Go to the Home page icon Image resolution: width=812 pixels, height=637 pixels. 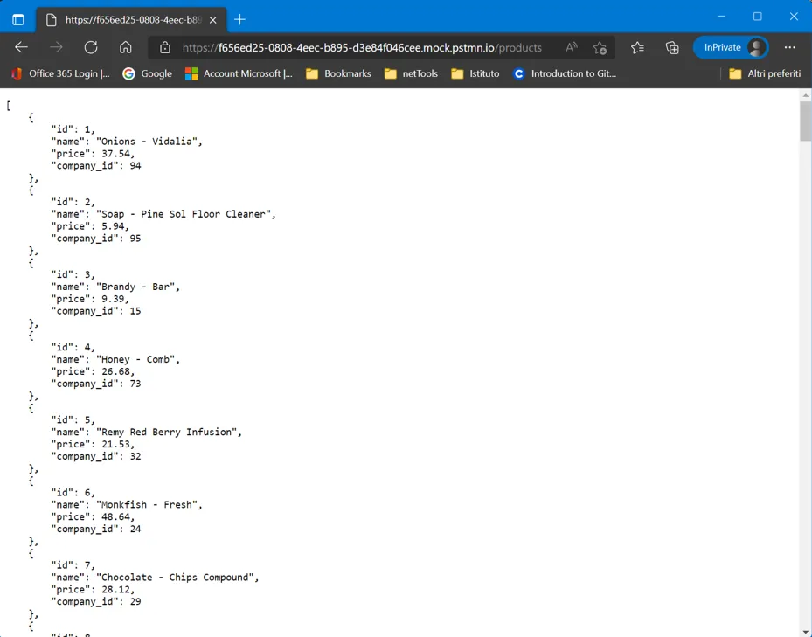tap(125, 48)
